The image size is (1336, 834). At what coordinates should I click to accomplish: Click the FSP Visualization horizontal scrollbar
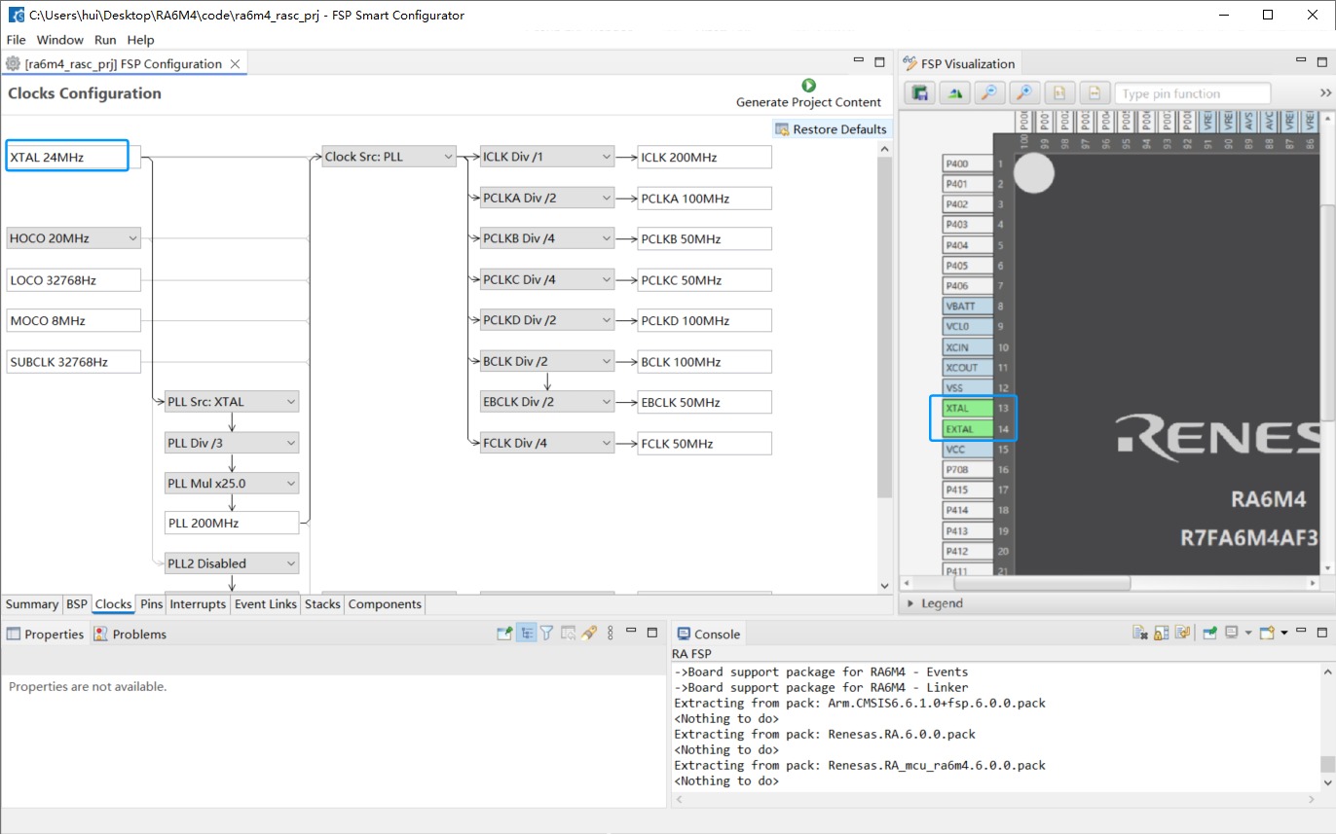(1042, 584)
